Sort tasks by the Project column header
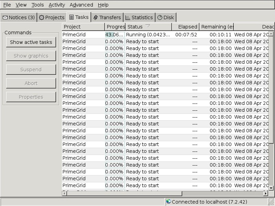 click(x=83, y=27)
